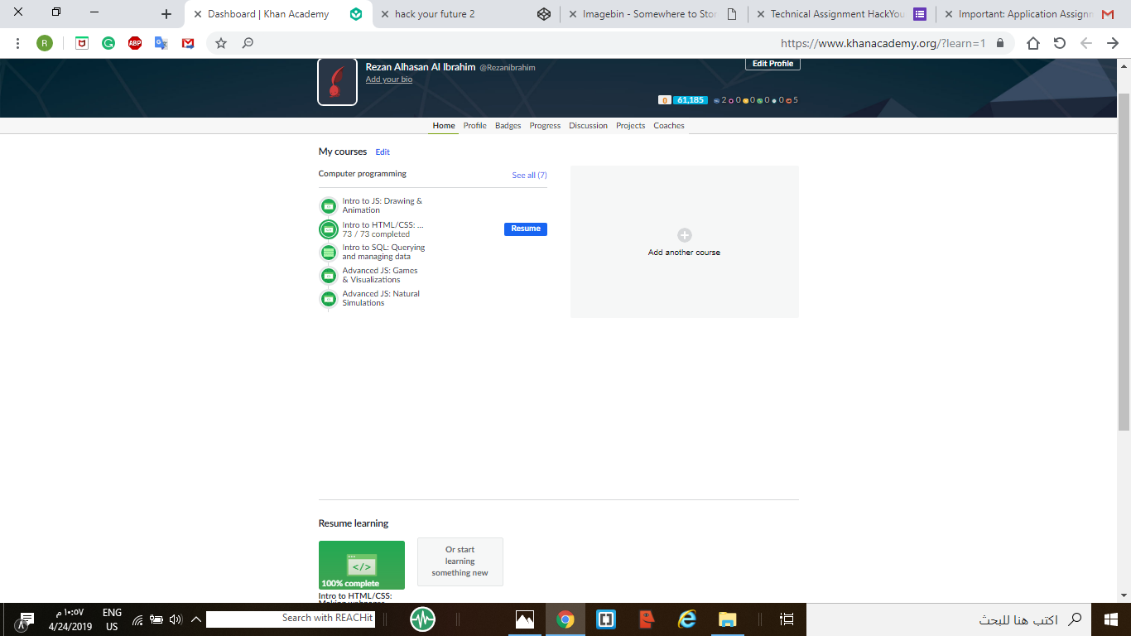Close the Imagebin tab

[x=573, y=14]
